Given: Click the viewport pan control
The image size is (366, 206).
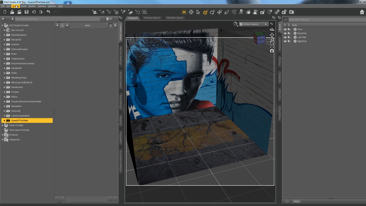Looking at the screenshot, I should pyautogui.click(x=272, y=35).
